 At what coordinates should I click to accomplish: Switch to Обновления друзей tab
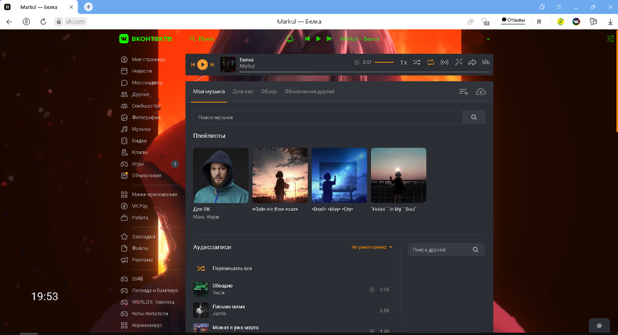pos(310,91)
